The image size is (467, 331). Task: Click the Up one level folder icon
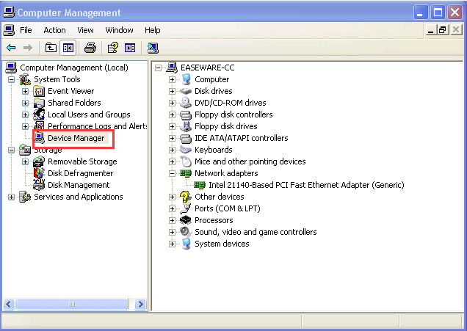click(x=51, y=48)
